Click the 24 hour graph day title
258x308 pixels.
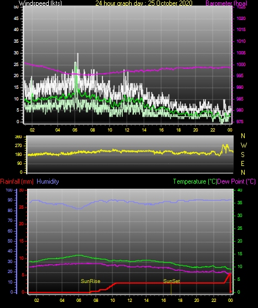(144, 3)
